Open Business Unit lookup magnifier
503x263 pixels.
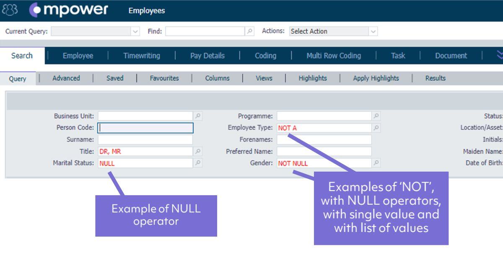(198, 116)
